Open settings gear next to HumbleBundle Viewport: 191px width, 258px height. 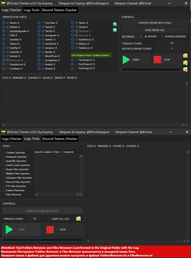coord(4,31)
